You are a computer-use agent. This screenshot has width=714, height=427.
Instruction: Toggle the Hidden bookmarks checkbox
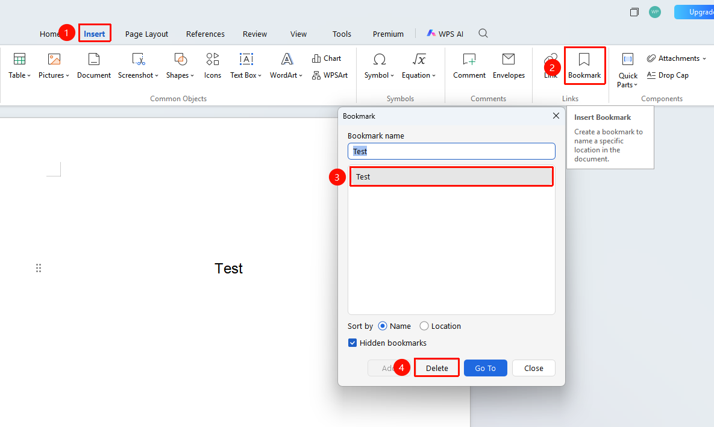click(352, 343)
